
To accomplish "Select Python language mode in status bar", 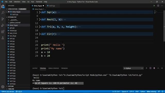I will coord(143,91).
